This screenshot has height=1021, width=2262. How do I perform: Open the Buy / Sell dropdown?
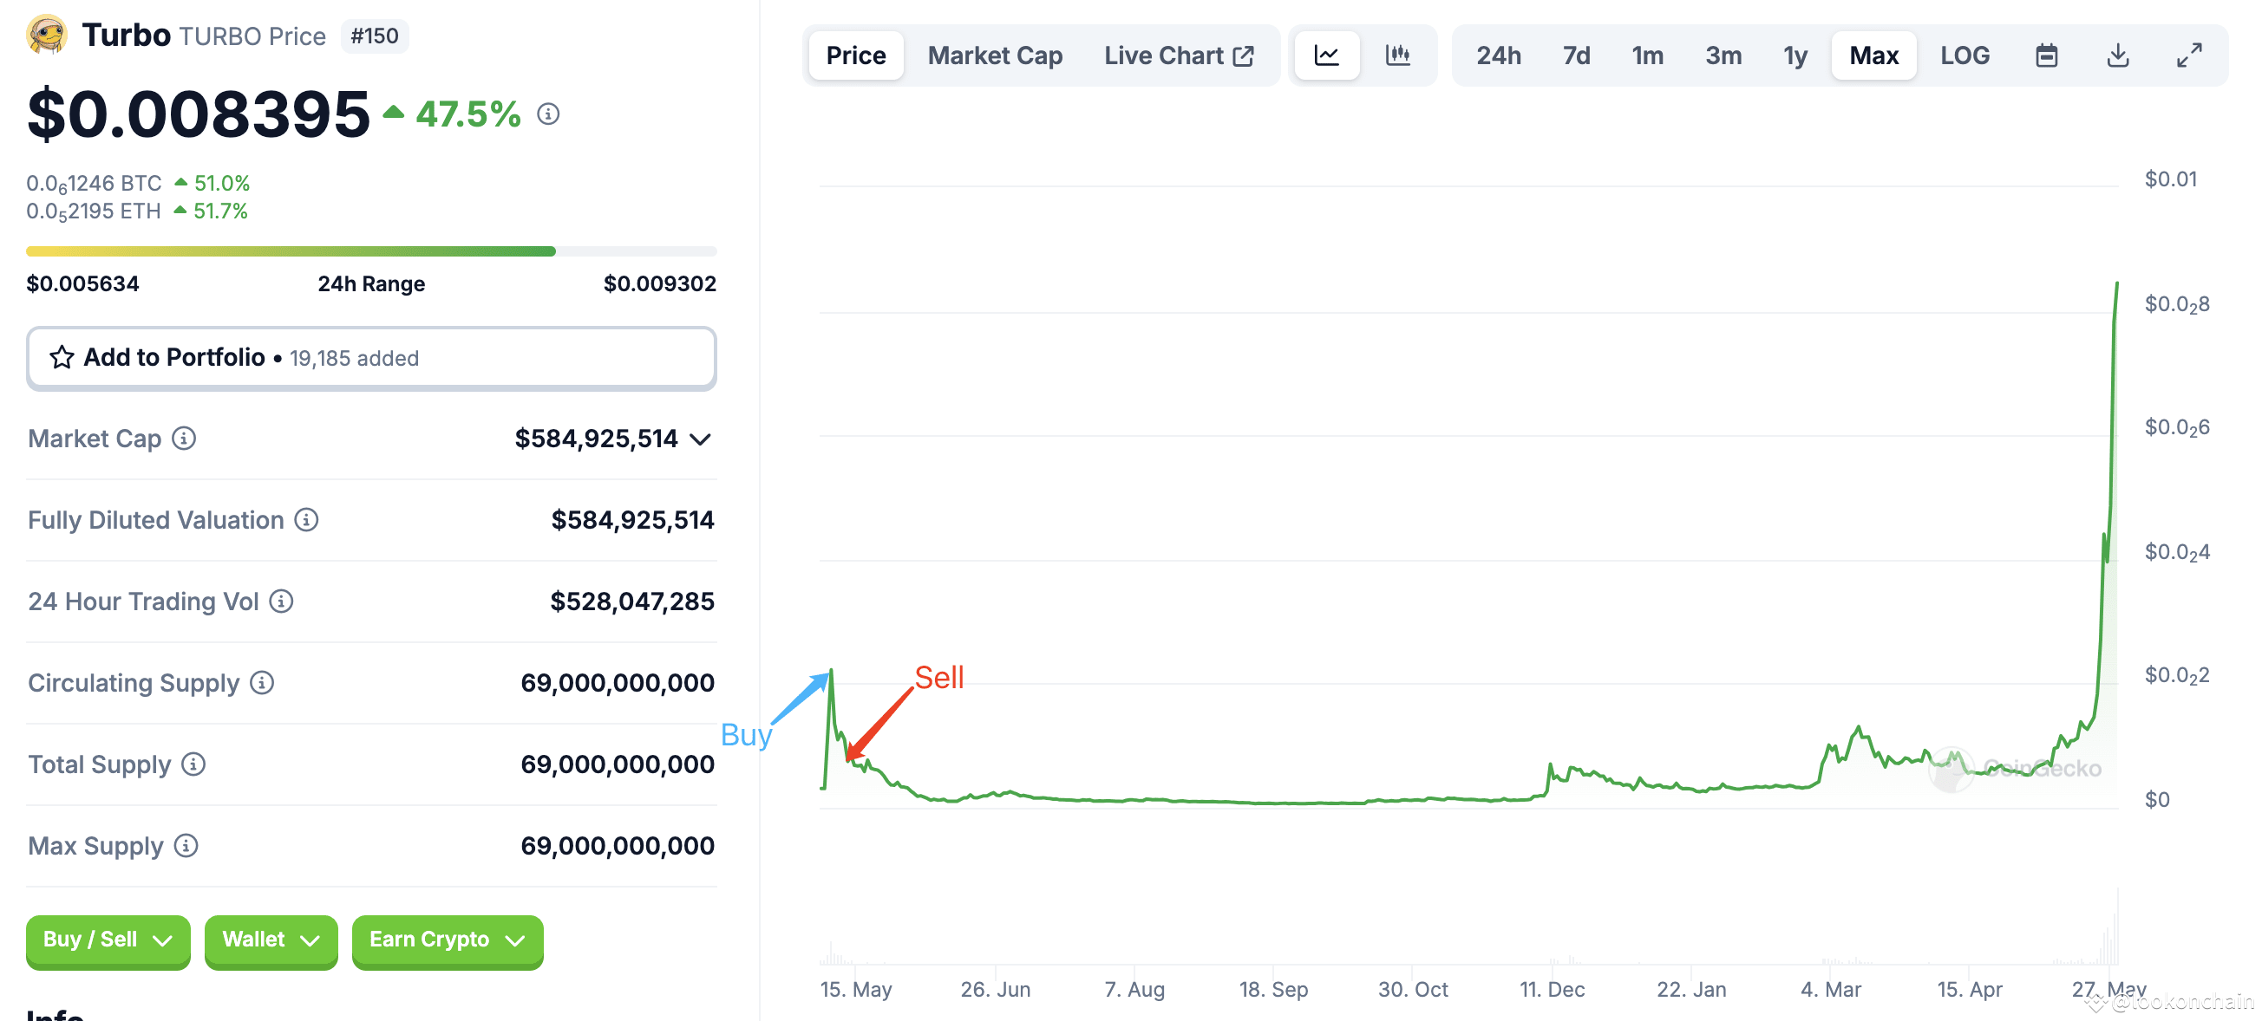pyautogui.click(x=108, y=941)
